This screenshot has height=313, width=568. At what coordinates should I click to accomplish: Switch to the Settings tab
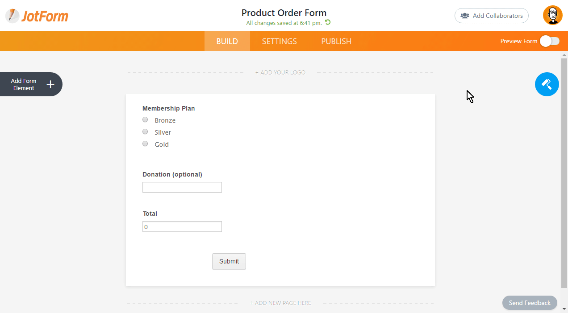279,41
